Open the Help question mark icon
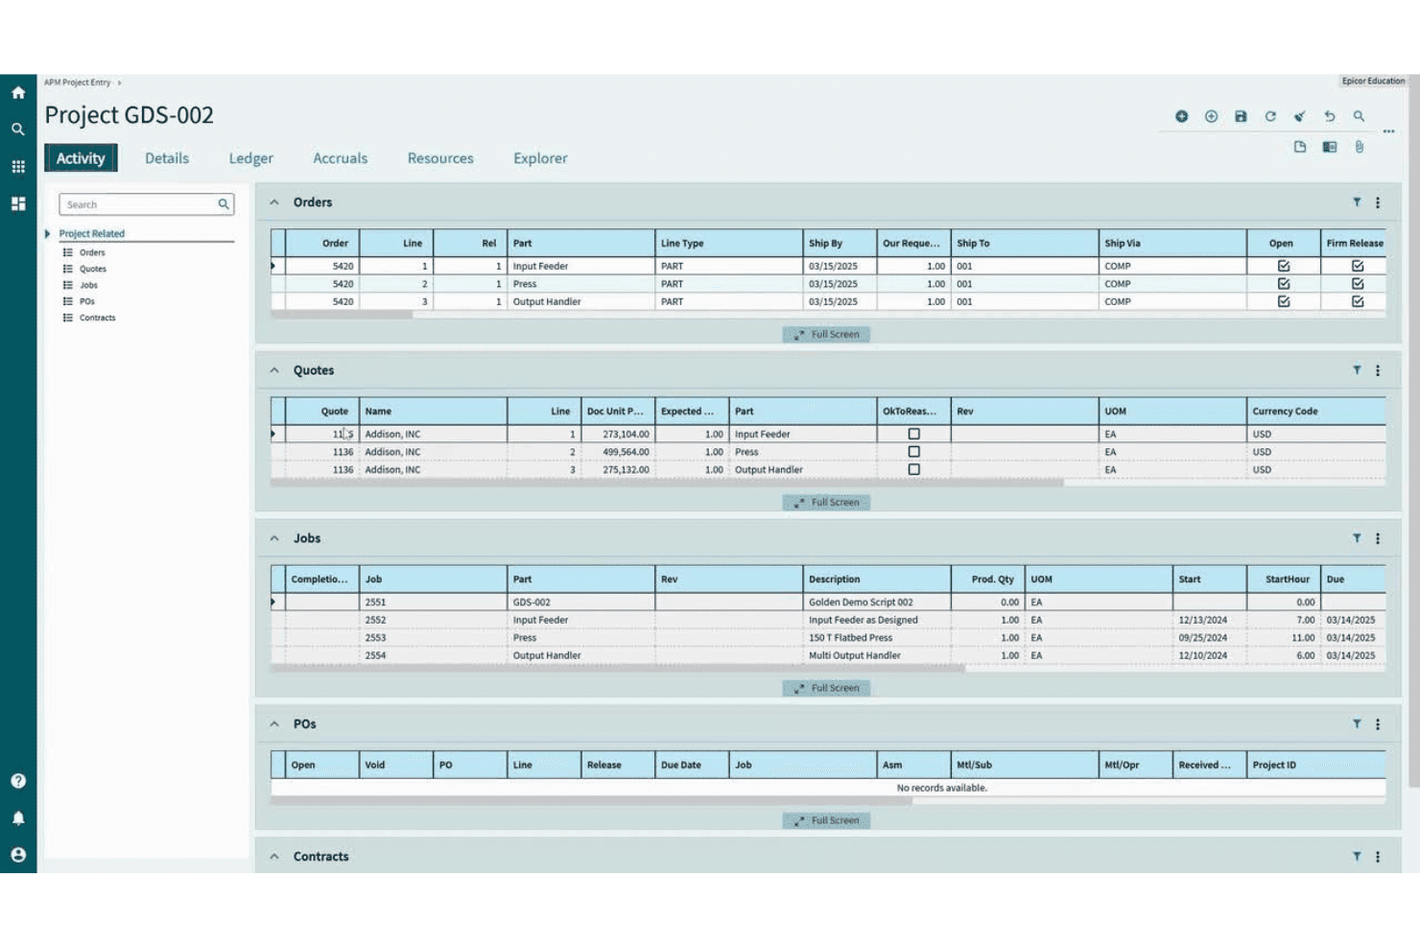 [x=18, y=781]
